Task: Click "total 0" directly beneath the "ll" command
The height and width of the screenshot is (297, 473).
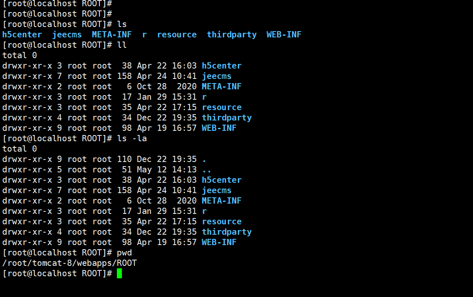Action: 20,55
